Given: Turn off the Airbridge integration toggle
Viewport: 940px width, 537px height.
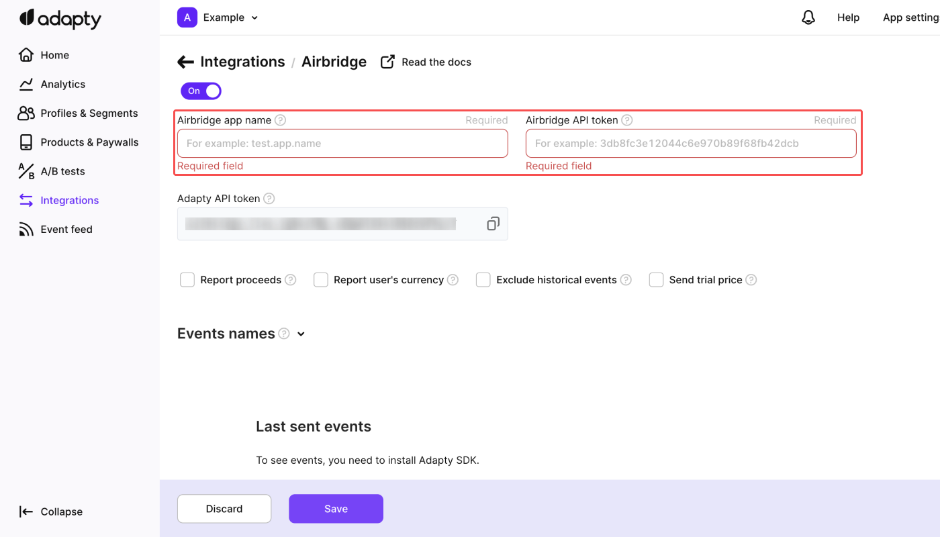Looking at the screenshot, I should point(201,91).
